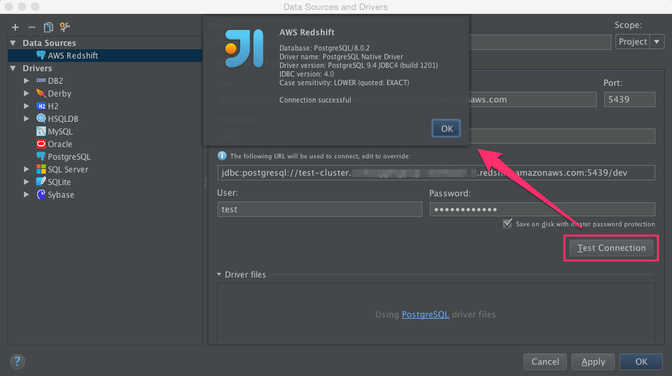
Task: Remove selected data source with minus icon
Action: coord(32,27)
